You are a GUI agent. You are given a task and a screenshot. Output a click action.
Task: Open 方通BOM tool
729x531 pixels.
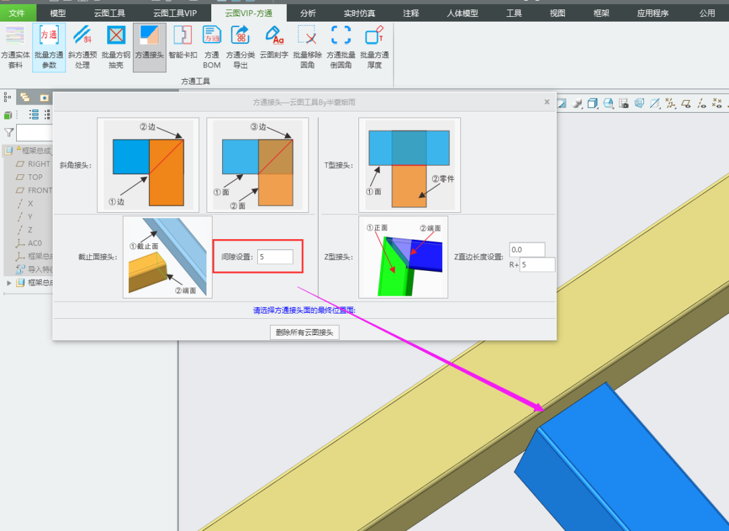pyautogui.click(x=211, y=47)
